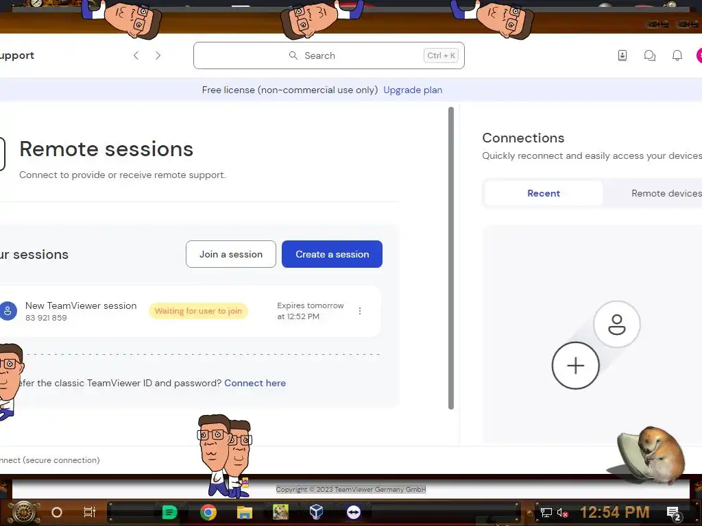702x526 pixels.
Task: Follow the Connect here link
Action: point(255,383)
